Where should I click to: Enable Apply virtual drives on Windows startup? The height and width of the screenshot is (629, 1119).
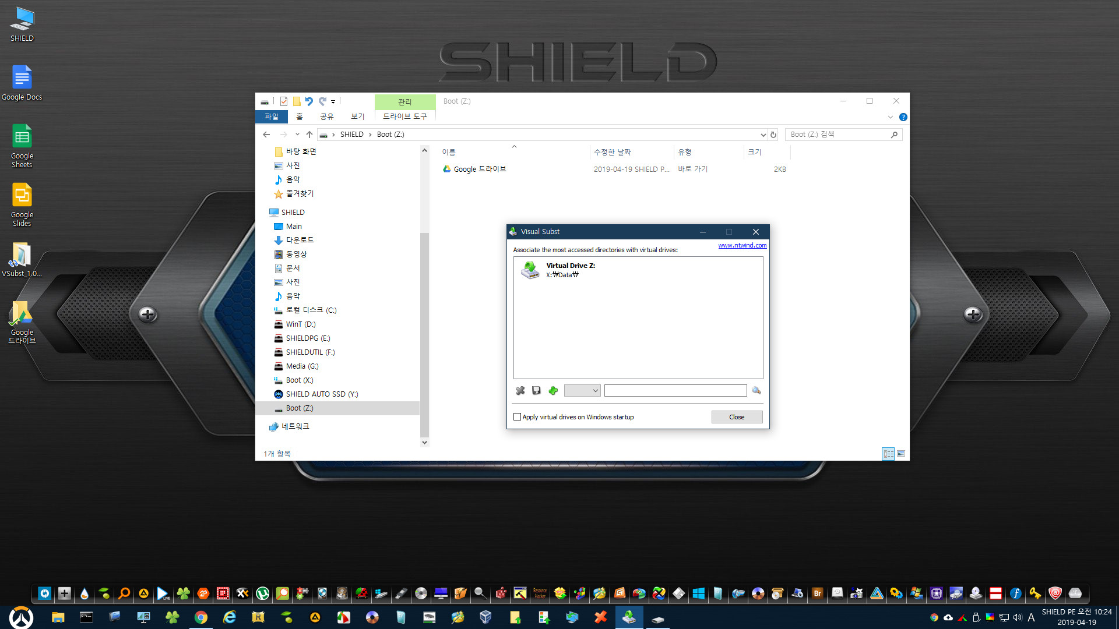pos(517,416)
